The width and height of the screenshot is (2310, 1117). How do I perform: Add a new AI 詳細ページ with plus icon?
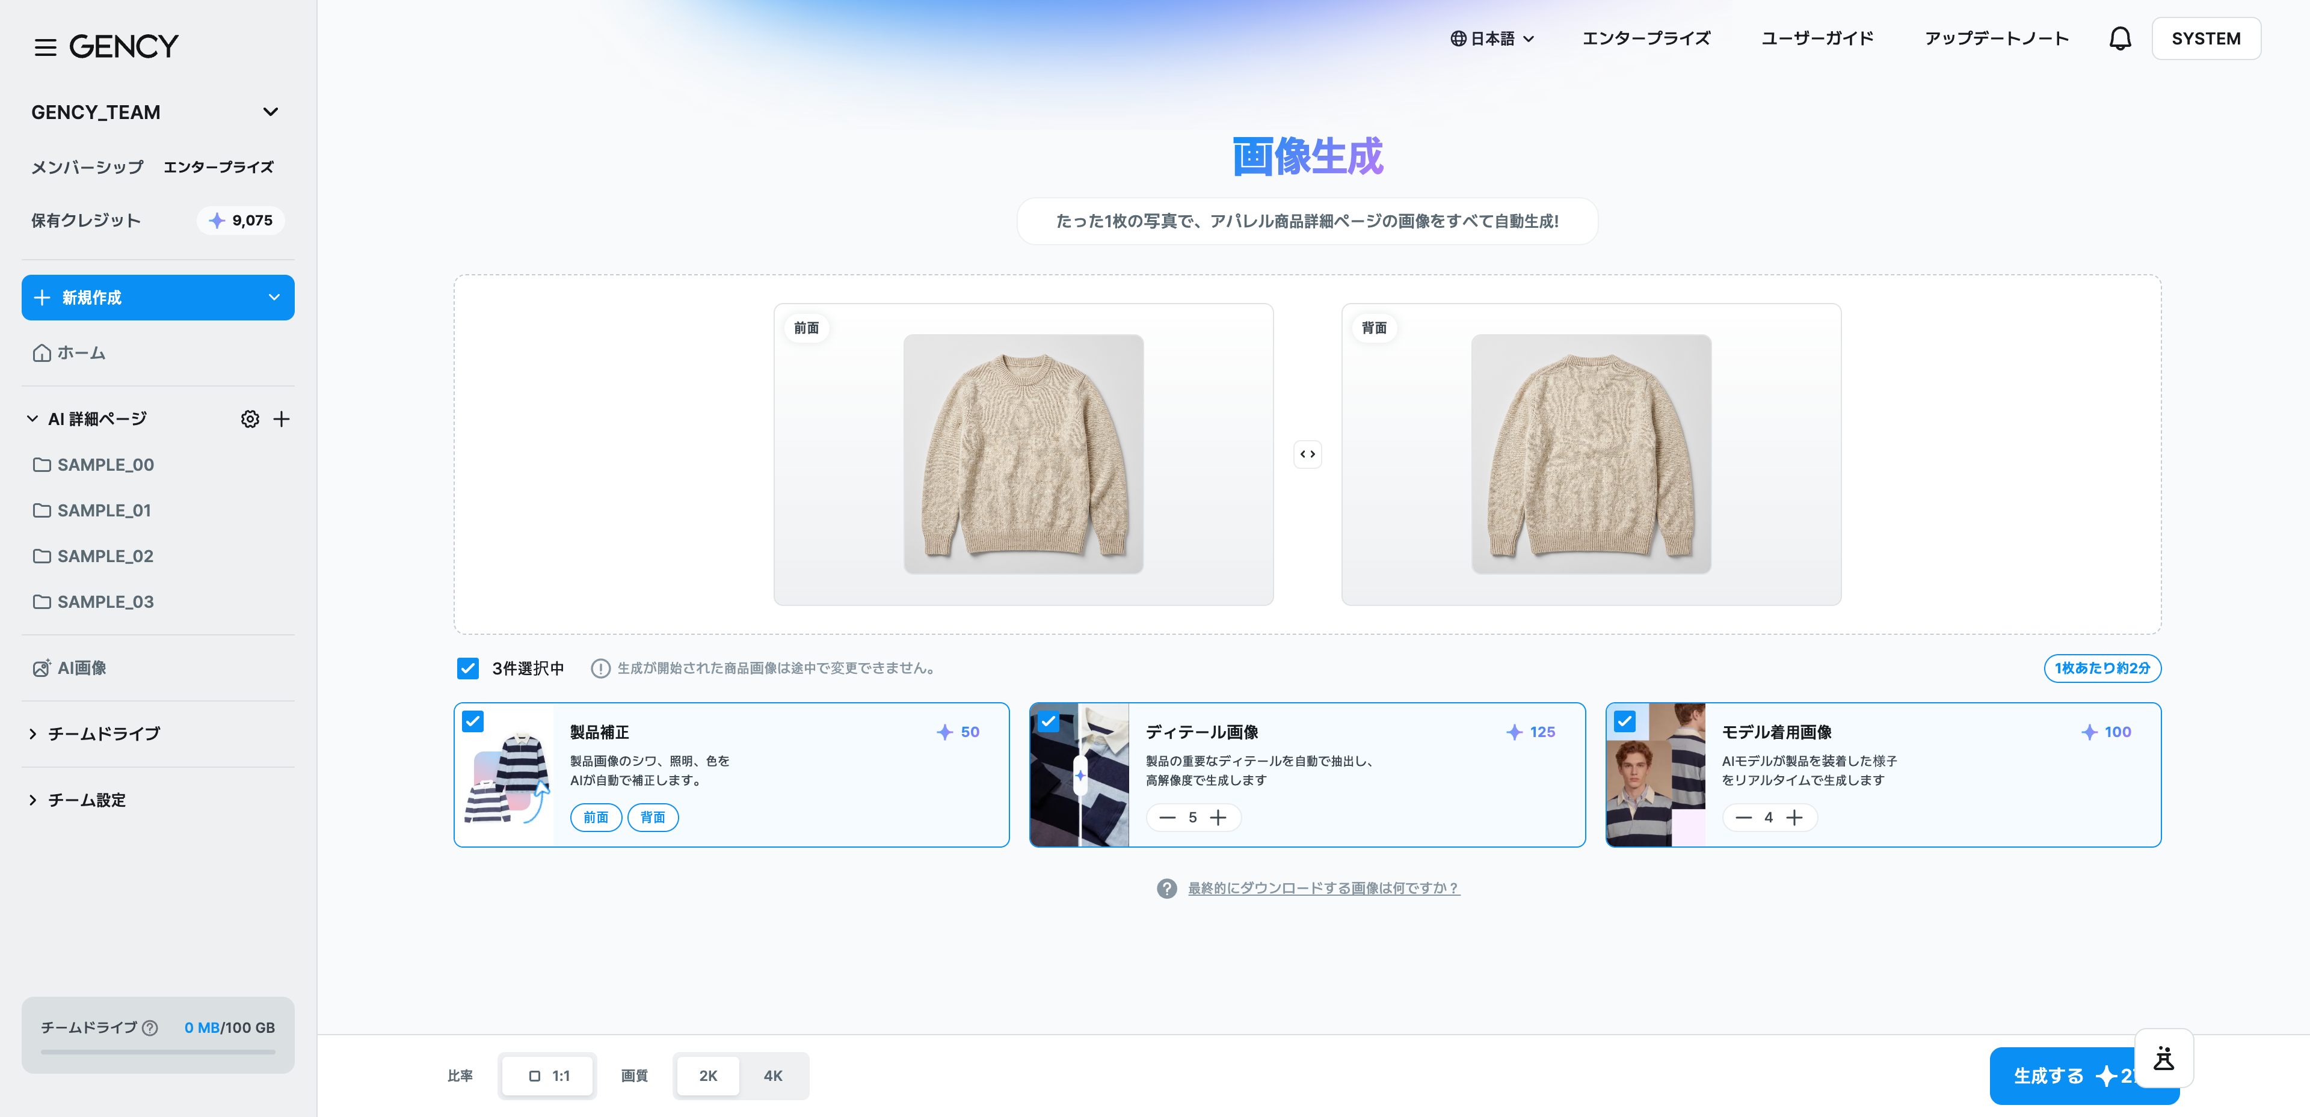tap(282, 418)
